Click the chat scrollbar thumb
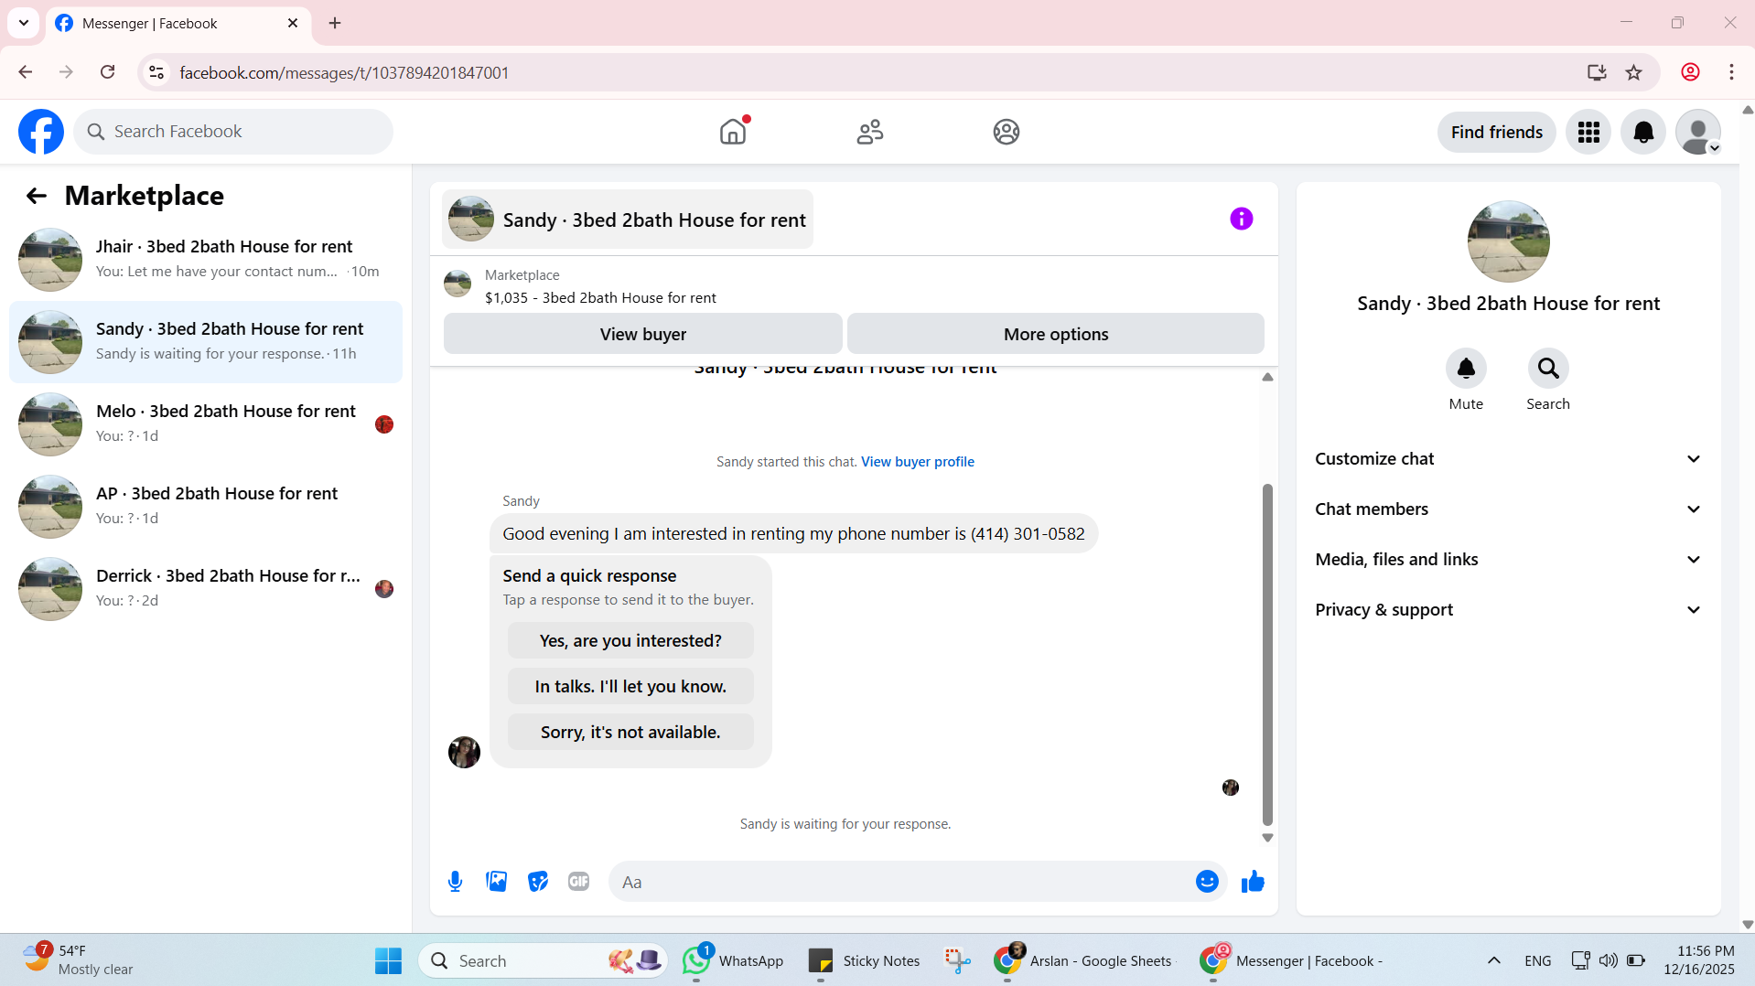This screenshot has width=1755, height=986. [1267, 655]
